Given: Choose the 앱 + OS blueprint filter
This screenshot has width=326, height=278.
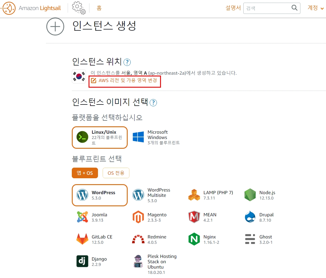Looking at the screenshot, I should tap(85, 173).
